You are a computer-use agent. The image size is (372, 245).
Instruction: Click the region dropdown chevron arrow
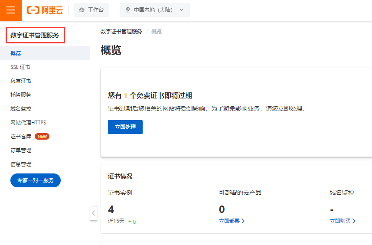tap(182, 10)
